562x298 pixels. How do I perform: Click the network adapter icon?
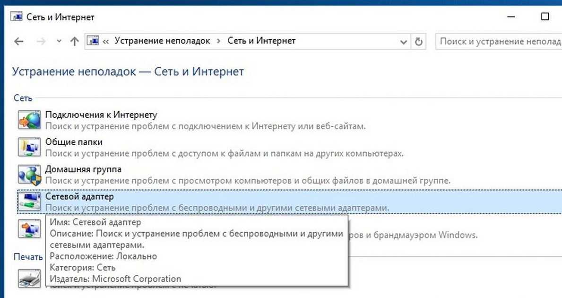point(29,202)
